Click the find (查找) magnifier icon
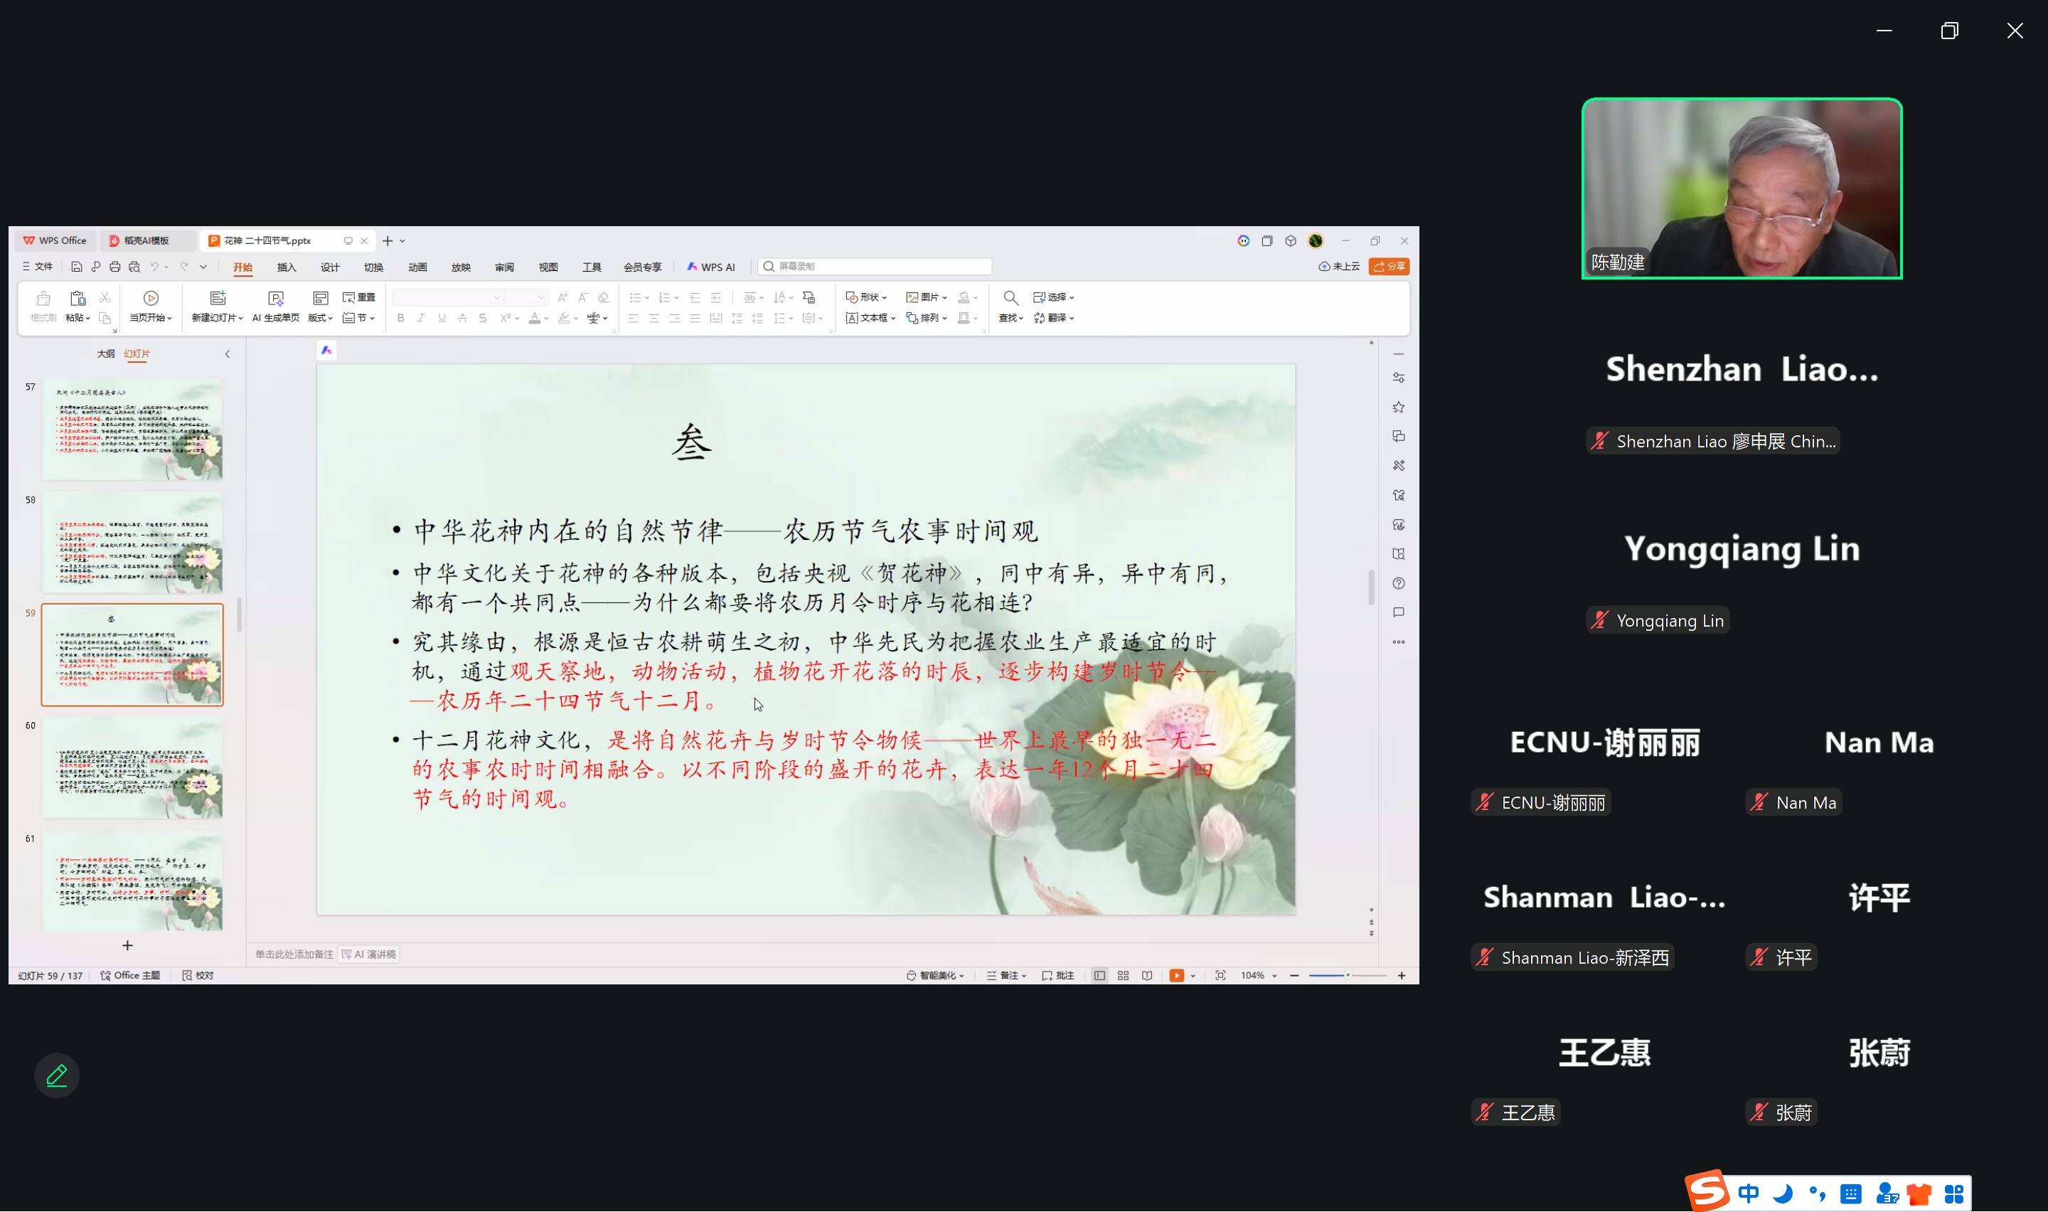 (1010, 298)
